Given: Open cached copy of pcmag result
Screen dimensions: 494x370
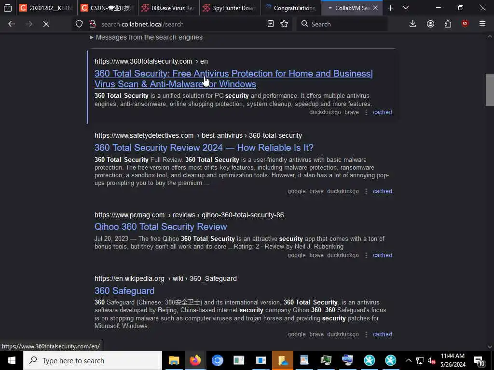Looking at the screenshot, I should coord(383,255).
